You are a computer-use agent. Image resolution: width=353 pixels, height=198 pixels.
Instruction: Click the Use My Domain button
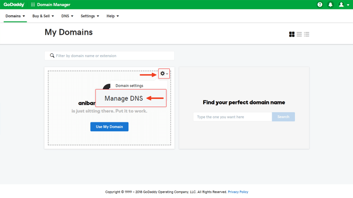click(x=109, y=127)
